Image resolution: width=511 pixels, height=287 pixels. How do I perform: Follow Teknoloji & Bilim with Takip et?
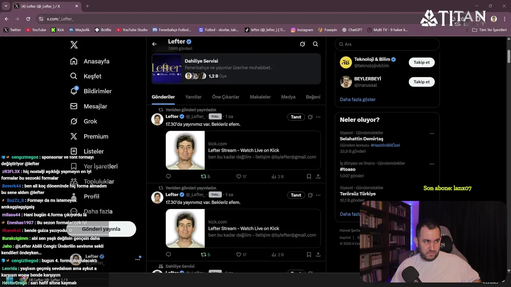[422, 62]
